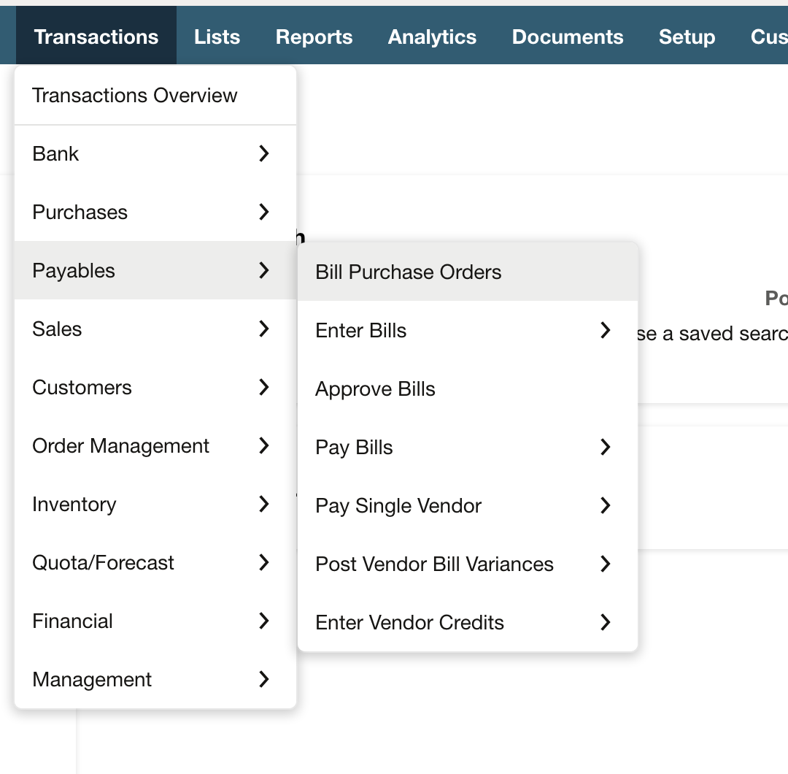
Task: Expand the Quota/Forecast chevron arrow
Action: click(264, 562)
